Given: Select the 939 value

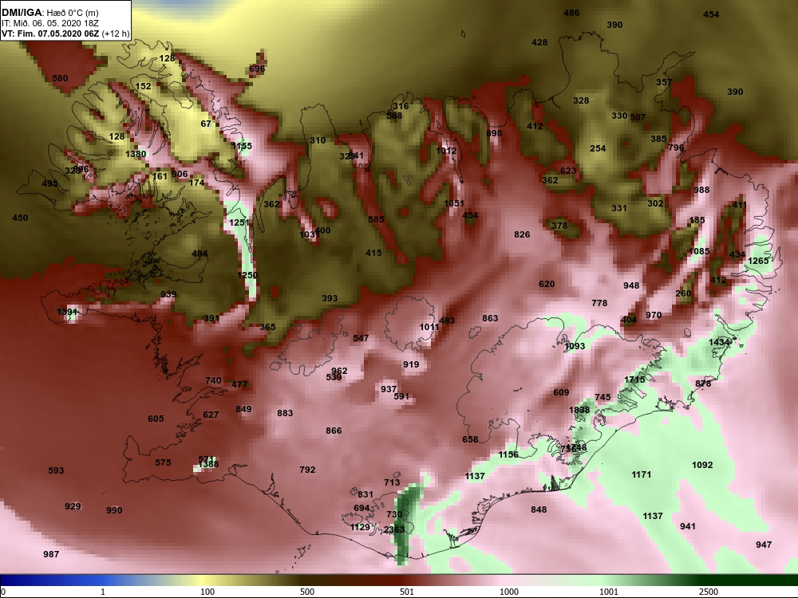Looking at the screenshot, I should (168, 294).
